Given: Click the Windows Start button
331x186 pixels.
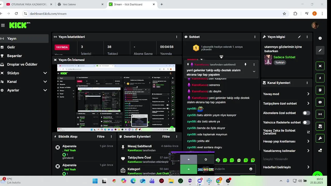Looking at the screenshot, I should (95, 181).
